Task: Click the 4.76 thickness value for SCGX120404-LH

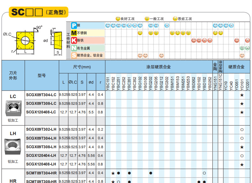Action: tap(82, 156)
